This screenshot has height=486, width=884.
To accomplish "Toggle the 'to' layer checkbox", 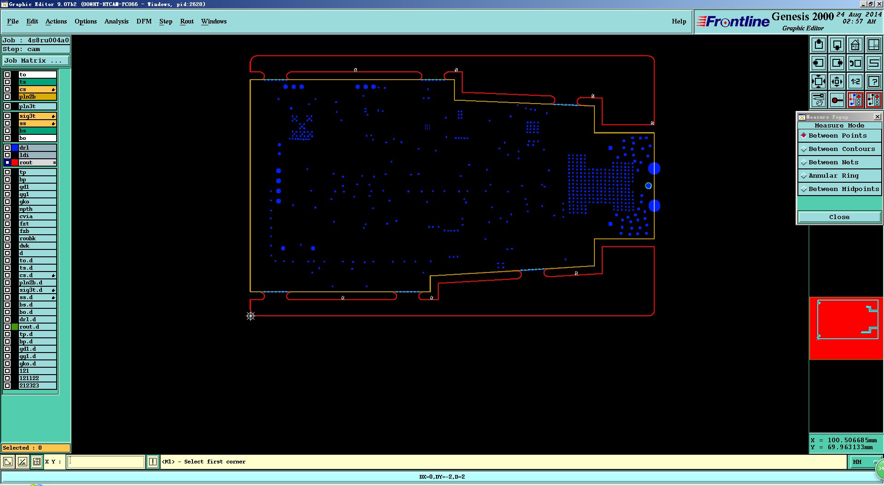I will 7,75.
